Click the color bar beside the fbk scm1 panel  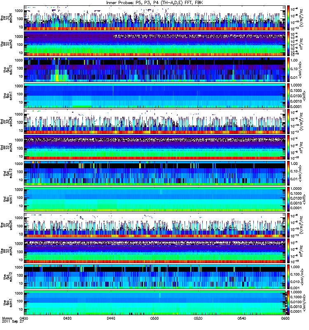(x=288, y=303)
